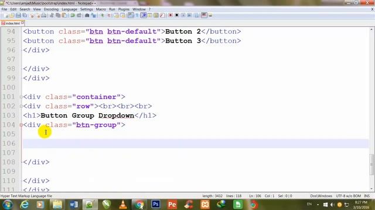Image resolution: width=375 pixels, height=210 pixels.
Task: Close the index.html tab with its X
Action: click(22, 23)
